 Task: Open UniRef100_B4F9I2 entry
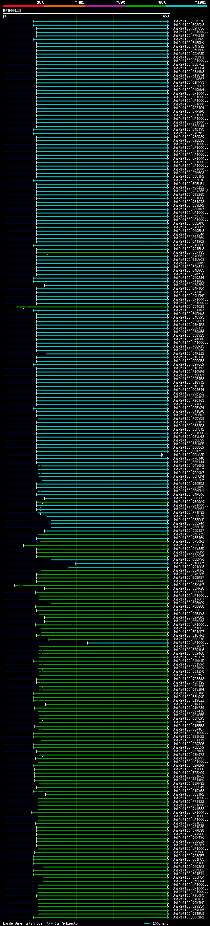click(188, 46)
